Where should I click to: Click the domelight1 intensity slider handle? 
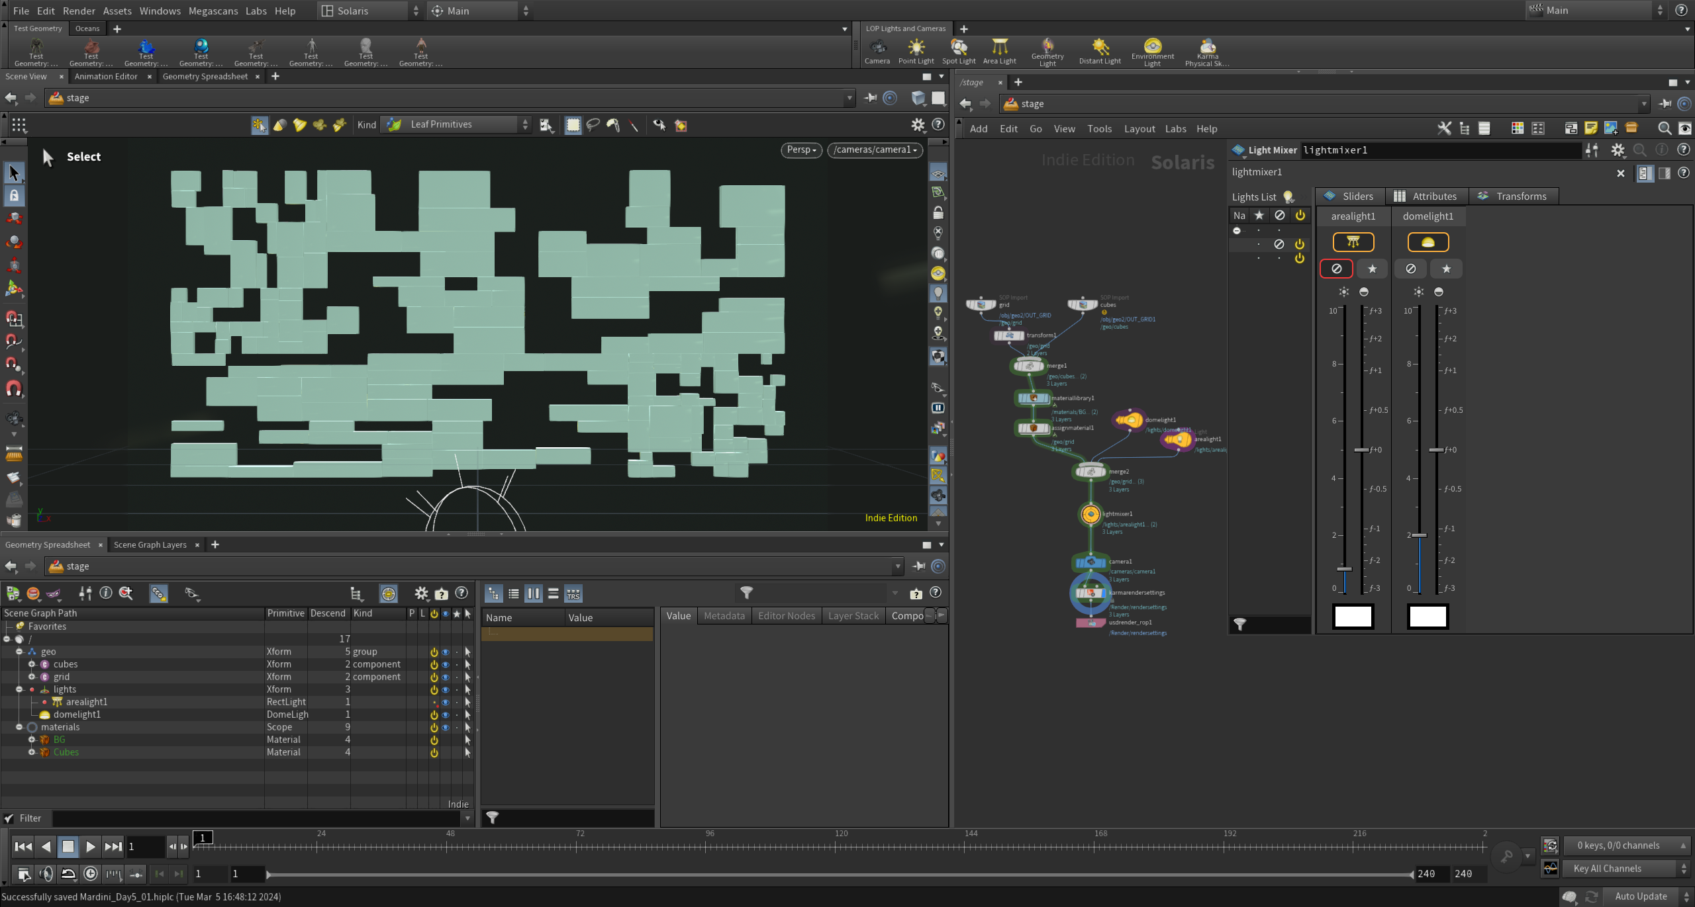click(x=1419, y=535)
